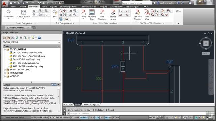Click the wire number 002 text
Image resolution: width=216 pixels, height=121 pixels.
pyautogui.click(x=99, y=78)
